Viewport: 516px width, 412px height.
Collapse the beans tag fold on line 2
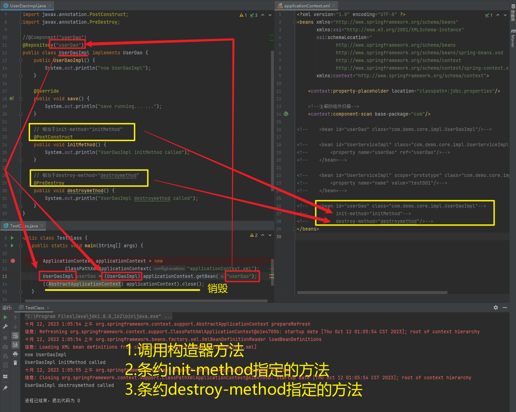(295, 22)
